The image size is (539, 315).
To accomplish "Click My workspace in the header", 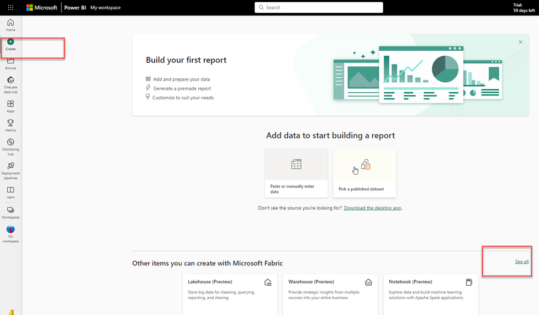I will 105,8.
